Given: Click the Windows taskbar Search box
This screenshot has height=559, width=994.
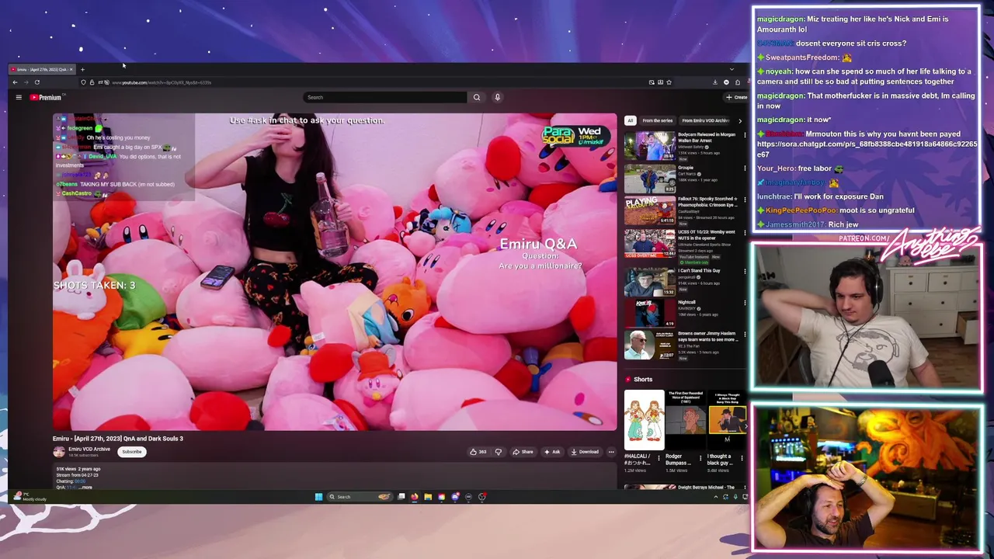Looking at the screenshot, I should [361, 497].
